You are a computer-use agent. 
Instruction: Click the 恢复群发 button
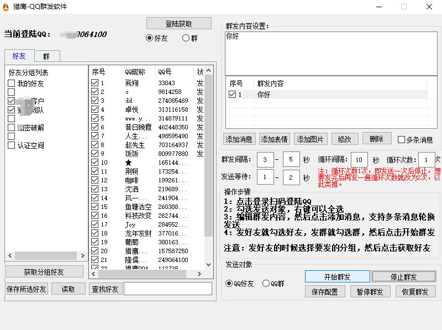(415, 291)
